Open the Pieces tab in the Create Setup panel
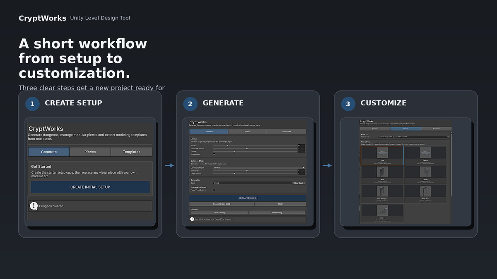Image resolution: width=497 pixels, height=279 pixels. pos(90,152)
